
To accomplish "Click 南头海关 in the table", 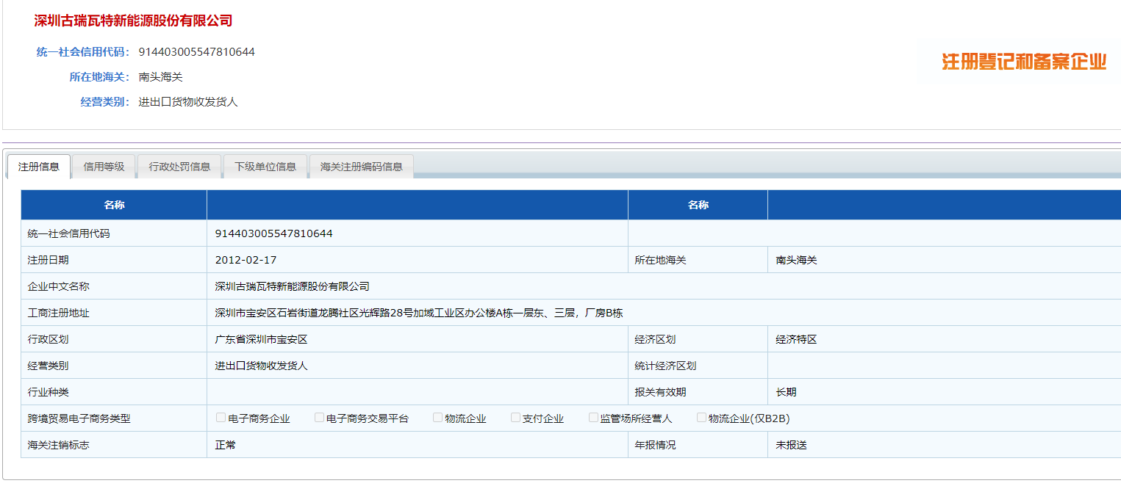I will click(x=796, y=260).
